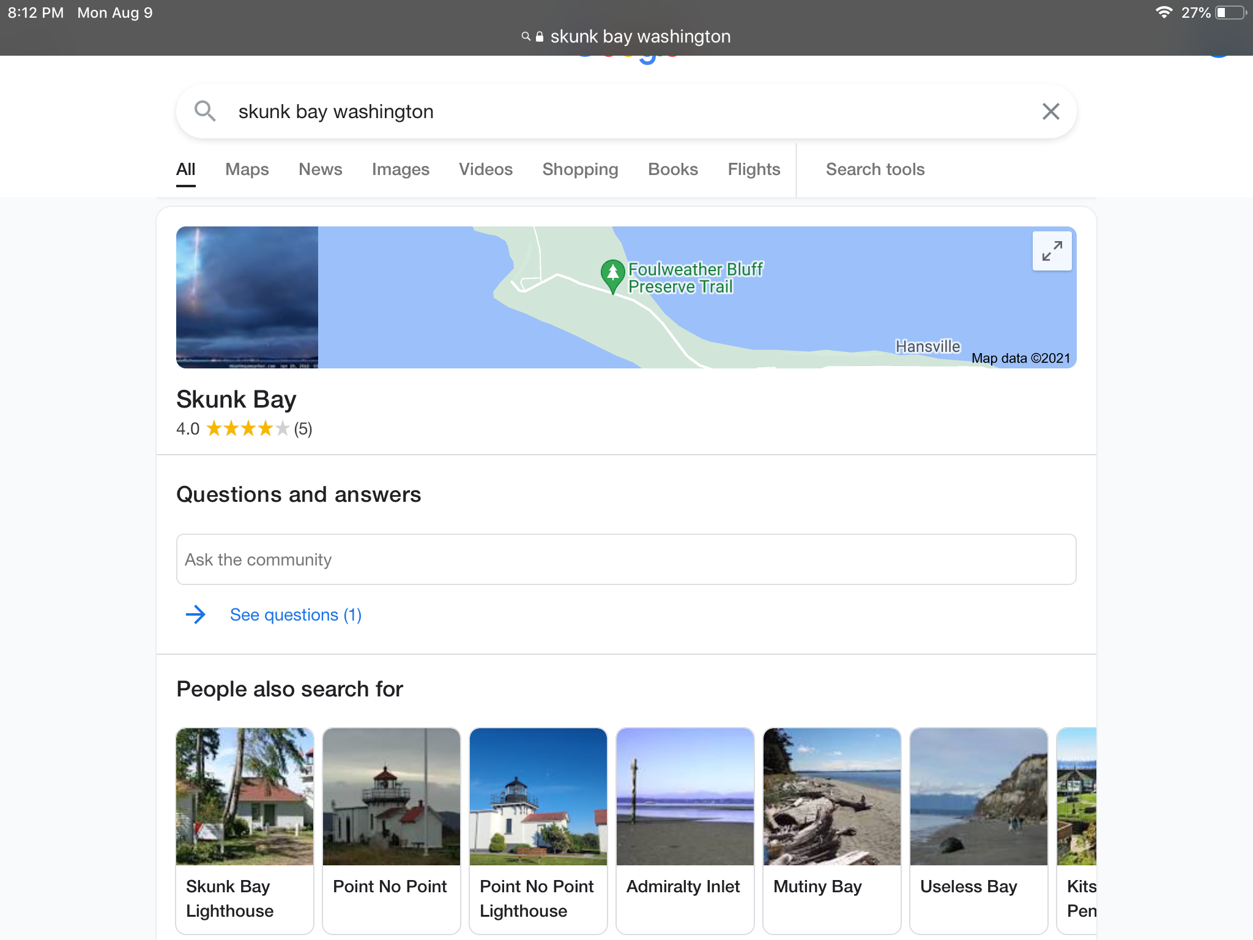Open the Skunk Bay title link
Viewport: 1253px width, 940px height.
tap(236, 399)
